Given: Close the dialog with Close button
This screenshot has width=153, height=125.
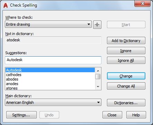Looking at the screenshot, I should tap(112, 115).
